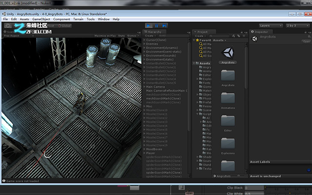The image size is (312, 195).
Task: Open the Component menu
Action: tap(61, 19)
